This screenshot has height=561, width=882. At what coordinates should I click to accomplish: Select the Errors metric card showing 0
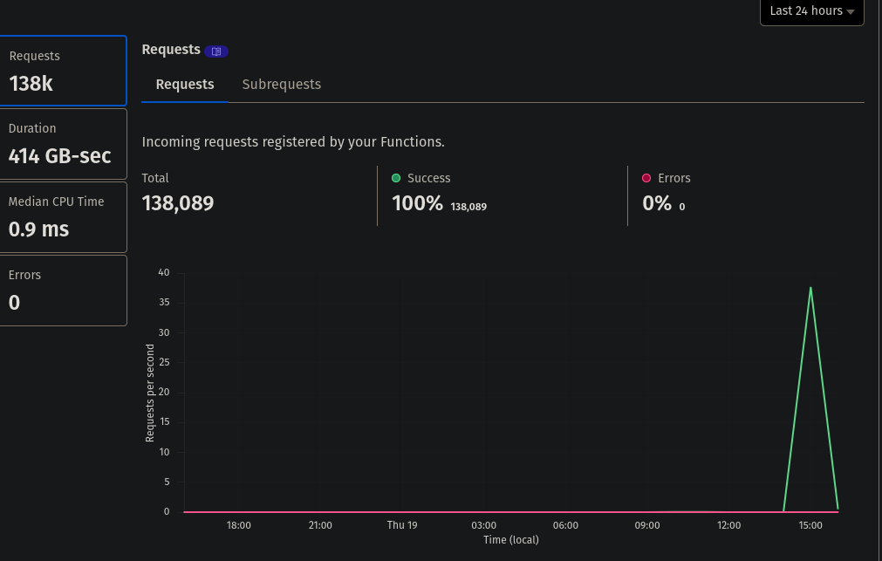tap(63, 290)
